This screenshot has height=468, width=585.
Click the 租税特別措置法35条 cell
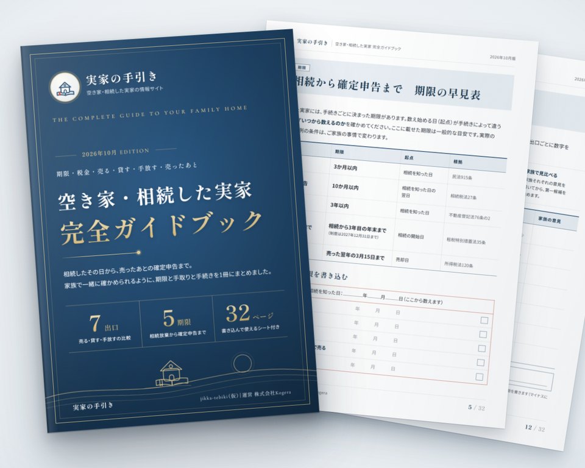(466, 241)
